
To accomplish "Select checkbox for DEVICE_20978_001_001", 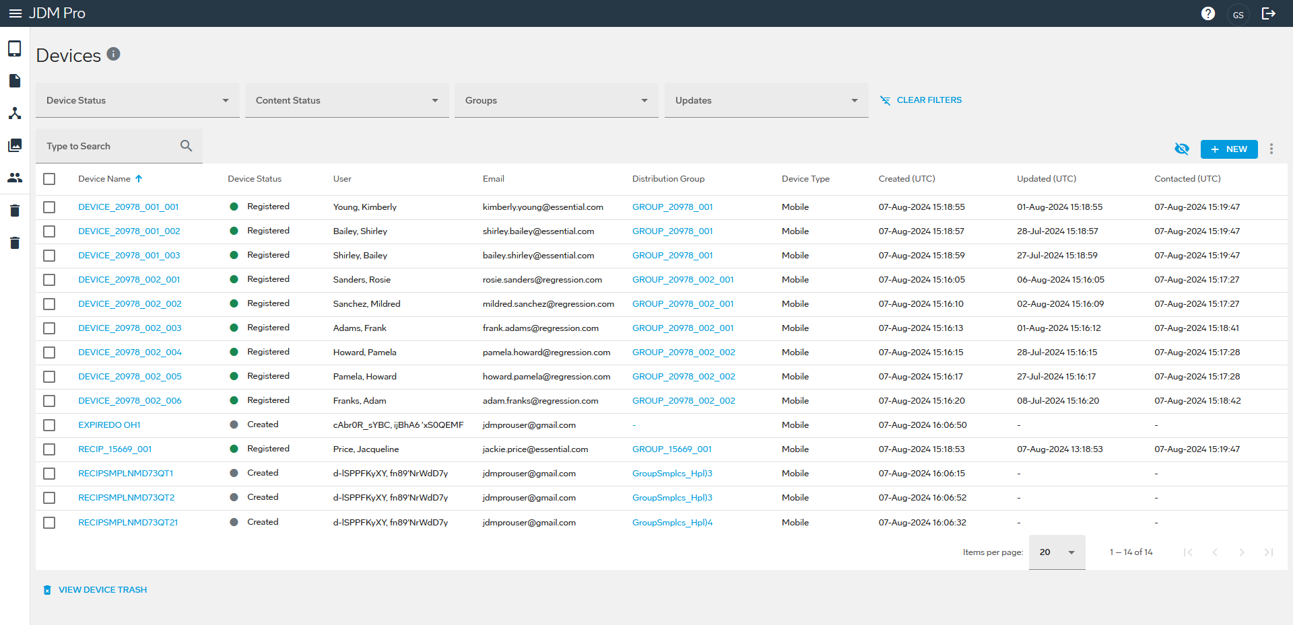I will pyautogui.click(x=49, y=207).
